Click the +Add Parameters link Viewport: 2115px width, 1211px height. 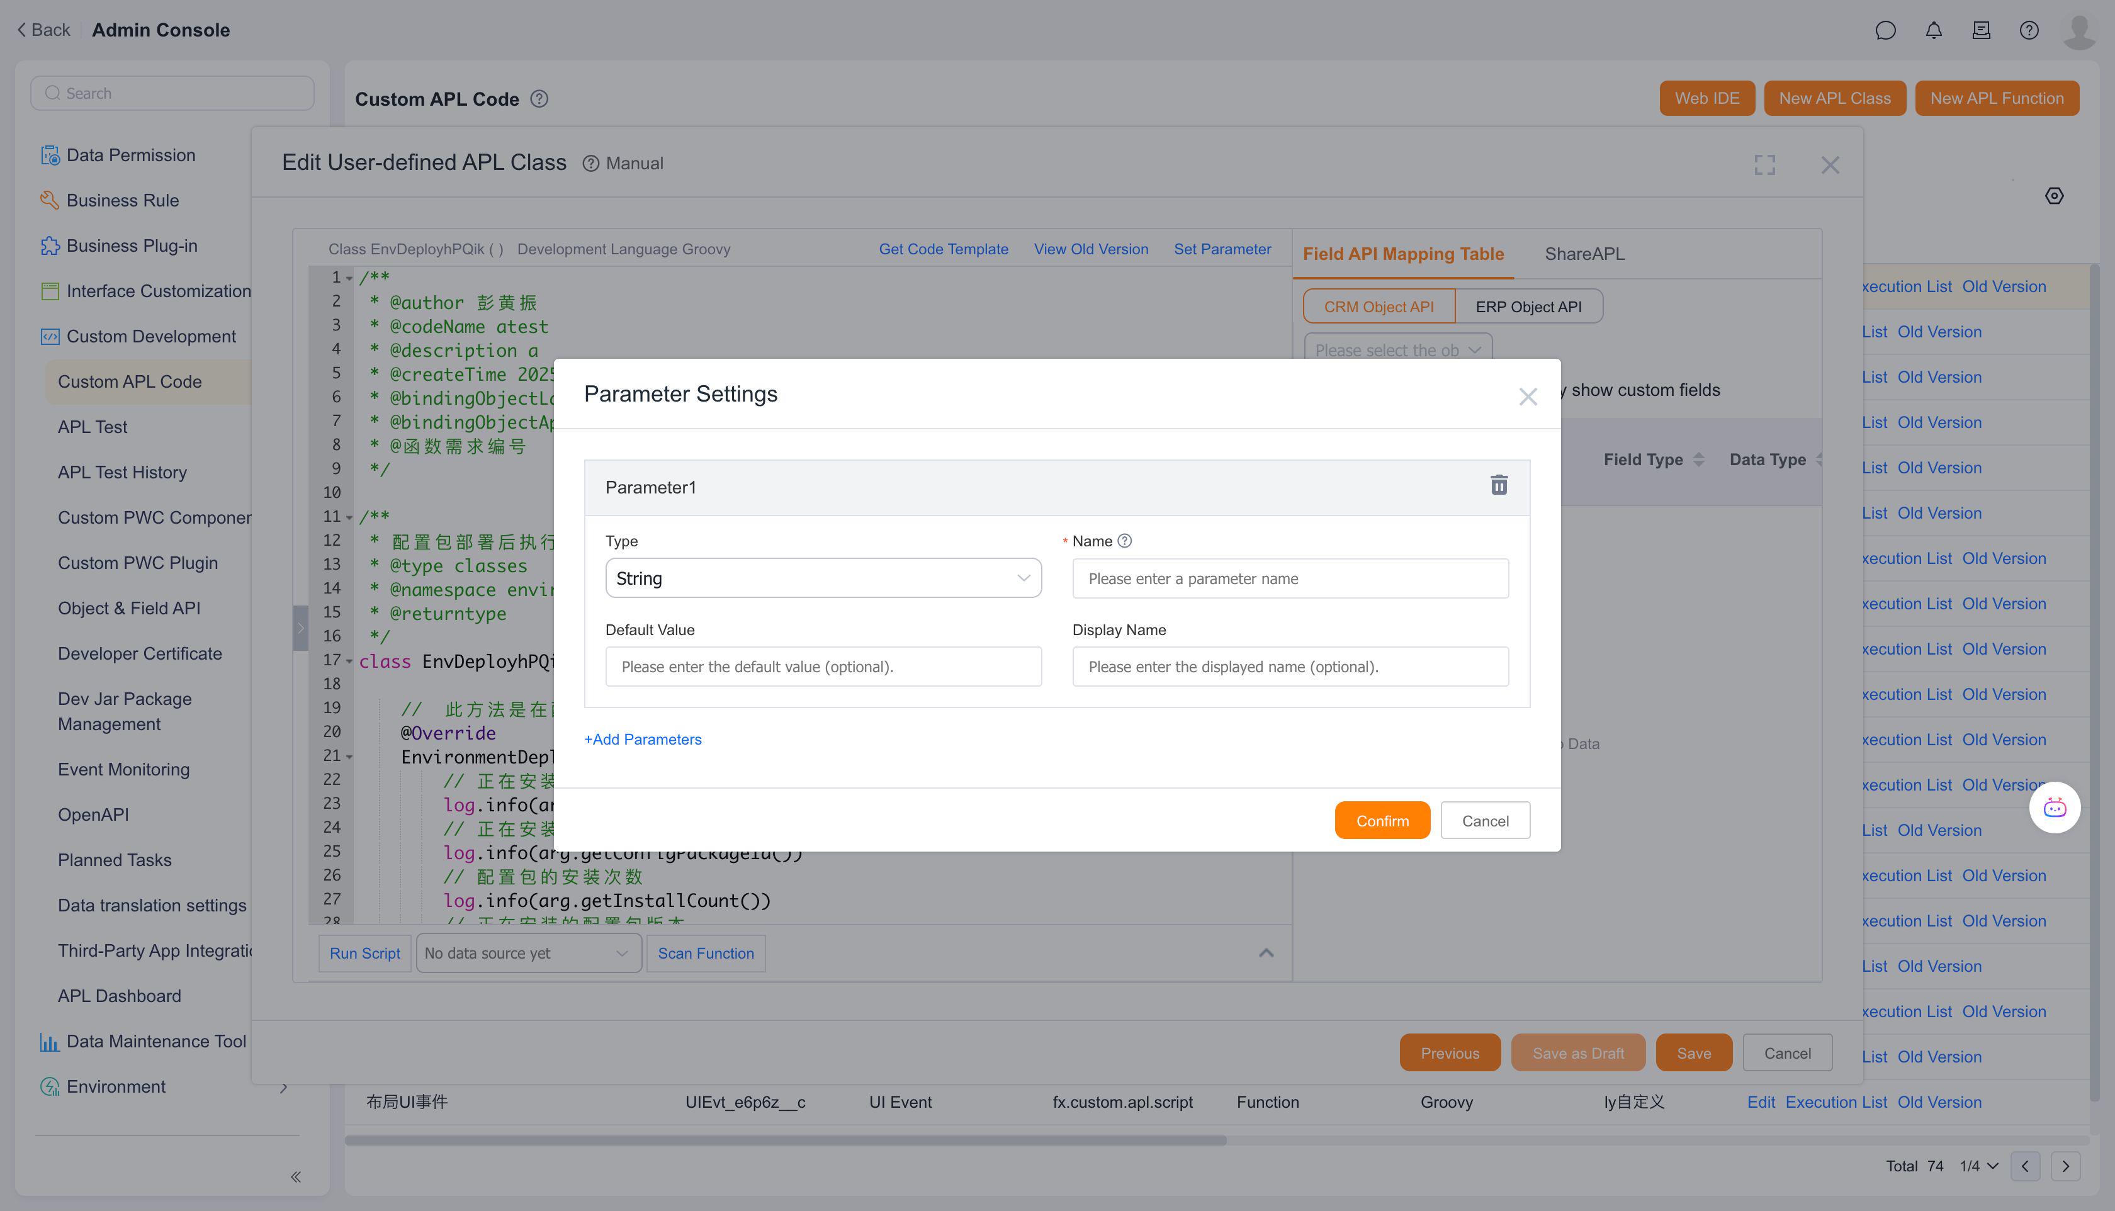pos(643,740)
